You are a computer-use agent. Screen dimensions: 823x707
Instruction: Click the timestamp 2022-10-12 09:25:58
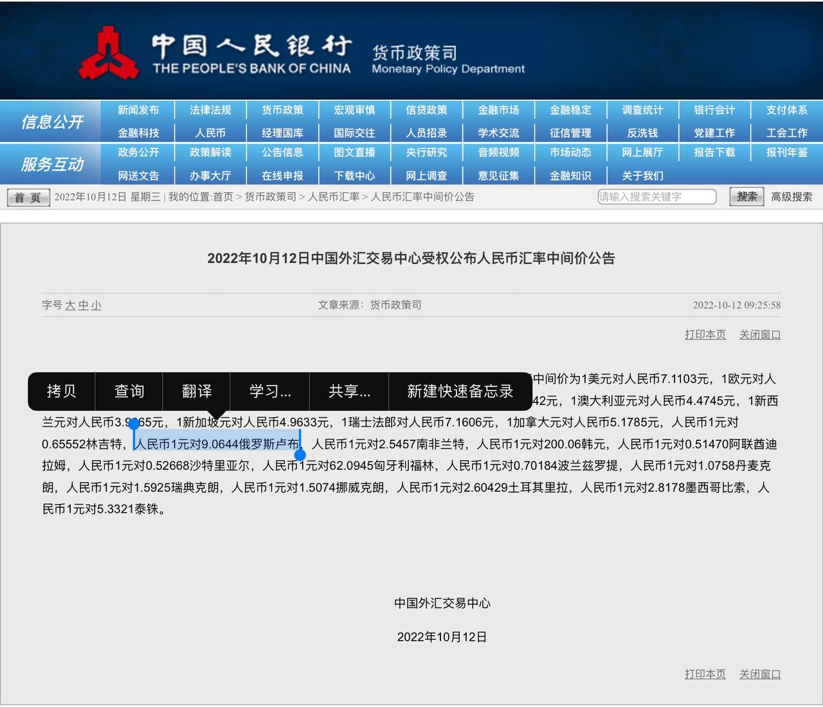click(x=737, y=305)
